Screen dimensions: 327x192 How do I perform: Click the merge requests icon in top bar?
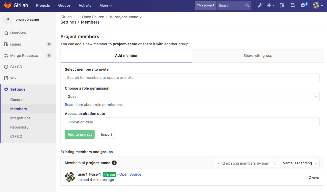click(293, 5)
